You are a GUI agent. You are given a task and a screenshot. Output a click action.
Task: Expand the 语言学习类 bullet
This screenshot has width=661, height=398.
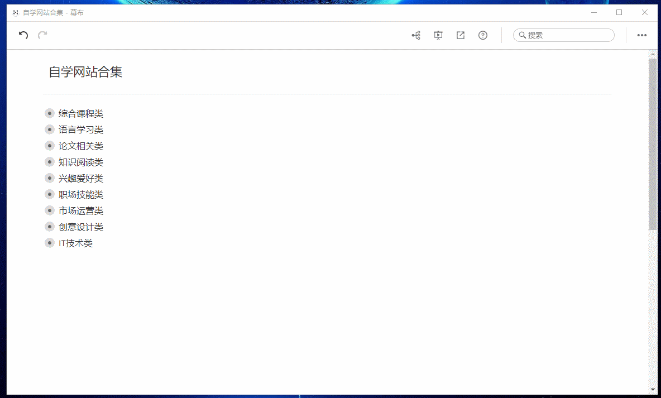point(49,130)
